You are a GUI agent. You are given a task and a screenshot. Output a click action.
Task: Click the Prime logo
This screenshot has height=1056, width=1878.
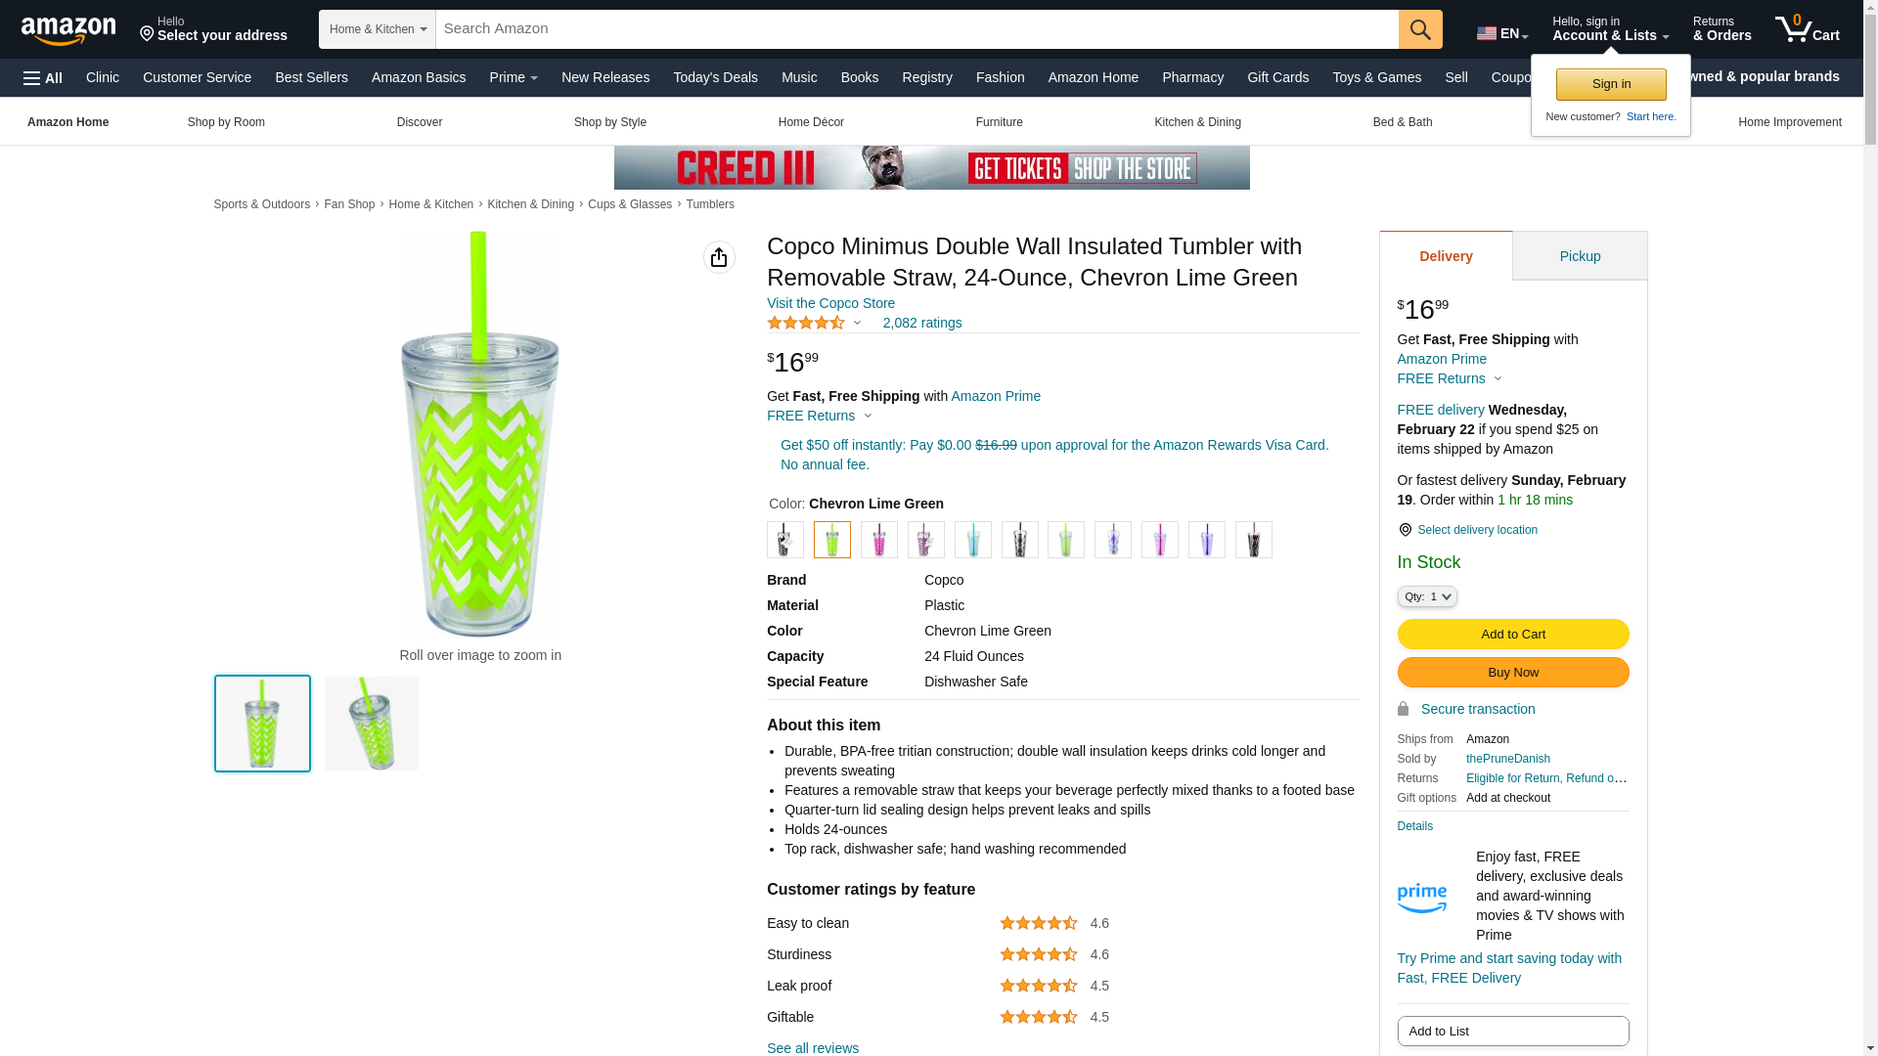(x=1421, y=897)
